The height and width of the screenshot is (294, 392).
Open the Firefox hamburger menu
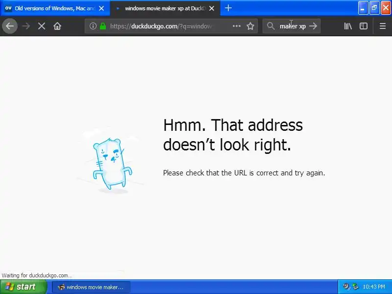(x=383, y=26)
